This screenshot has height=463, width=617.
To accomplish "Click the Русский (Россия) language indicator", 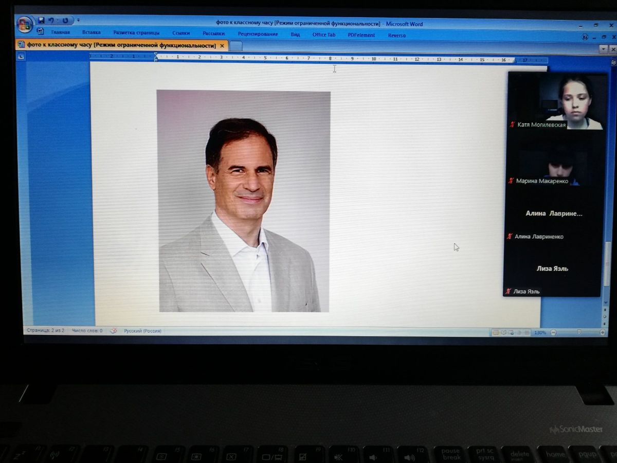I will pyautogui.click(x=142, y=331).
